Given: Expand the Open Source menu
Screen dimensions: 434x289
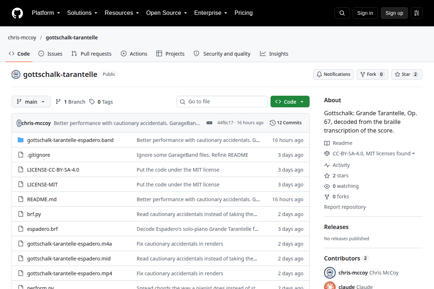Looking at the screenshot, I should pos(167,13).
